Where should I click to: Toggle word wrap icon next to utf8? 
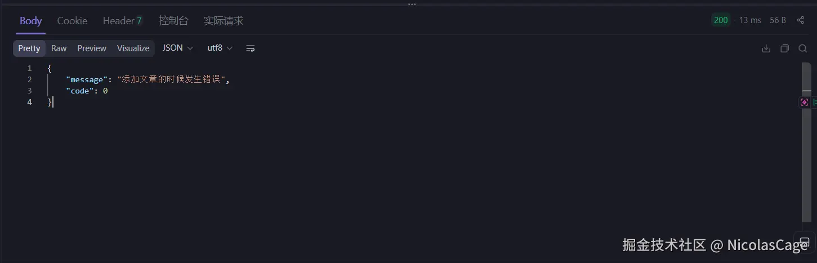[251, 48]
